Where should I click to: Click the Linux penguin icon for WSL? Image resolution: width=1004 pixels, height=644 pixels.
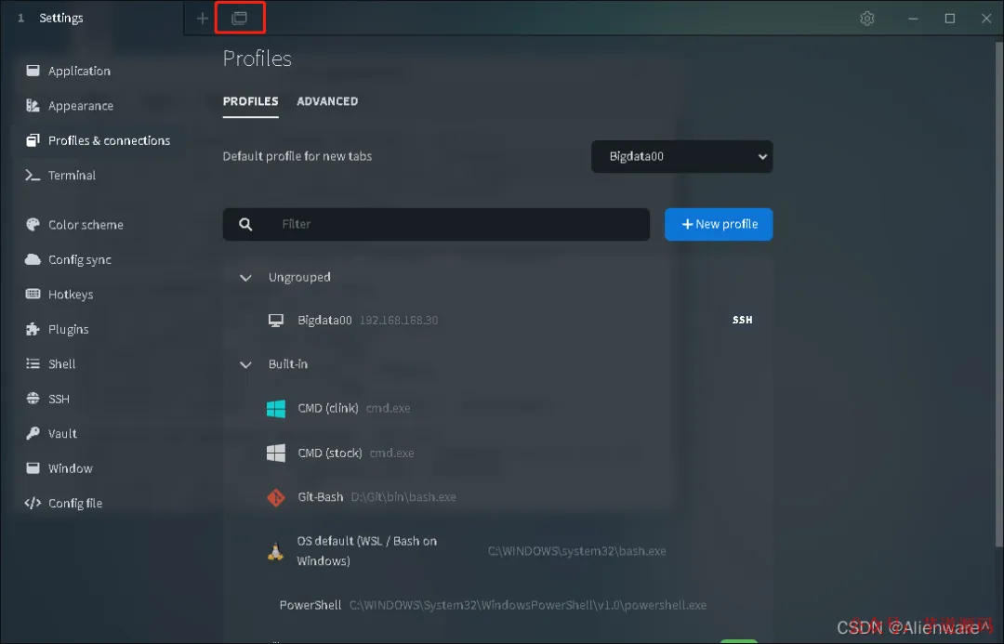(275, 551)
